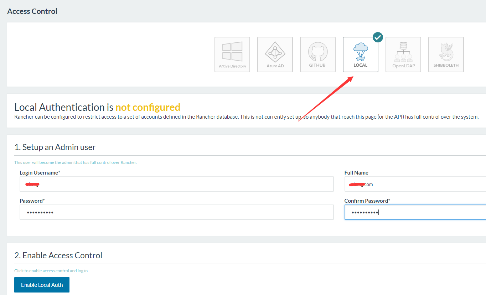Click the 'Confirm Password*' label

coord(367,201)
